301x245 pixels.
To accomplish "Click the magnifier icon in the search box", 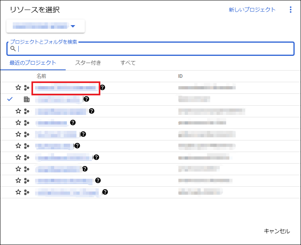I will (x=13, y=49).
